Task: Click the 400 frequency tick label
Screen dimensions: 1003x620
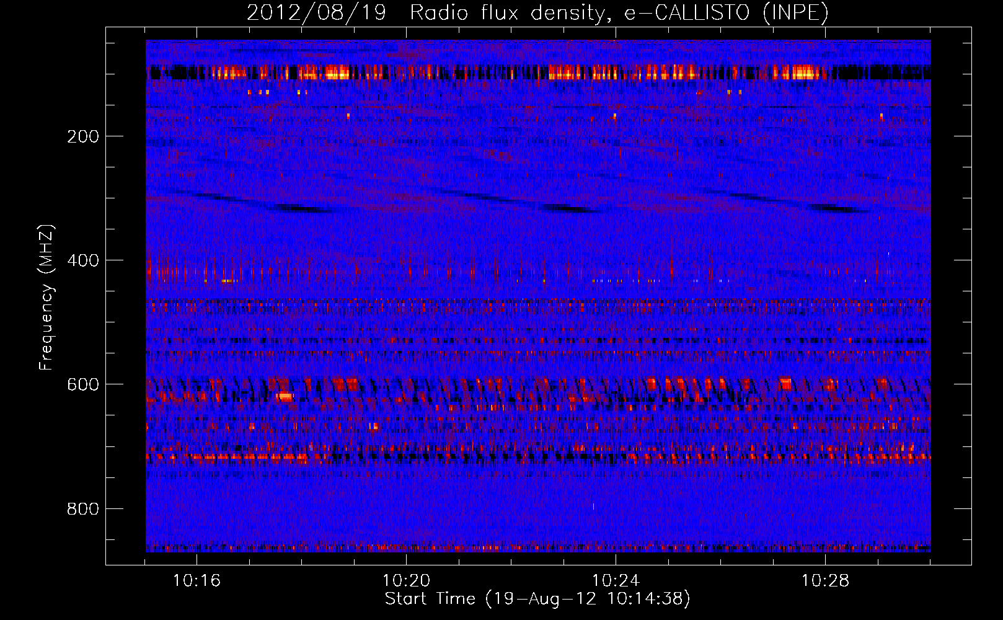Action: click(83, 260)
